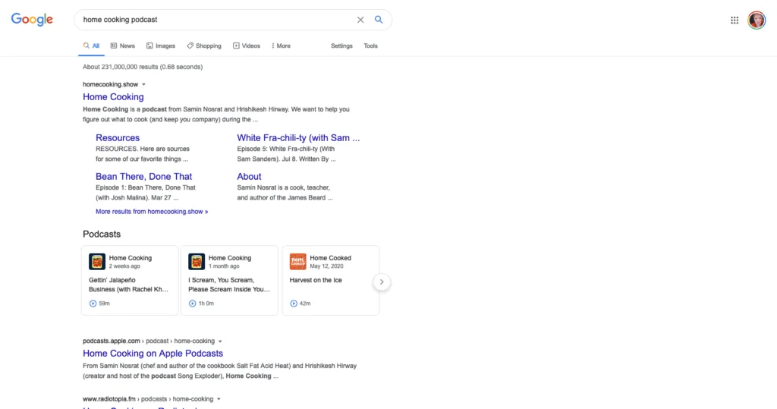Expand homecooking.show dropdown arrow
The height and width of the screenshot is (409, 777).
[x=143, y=85]
